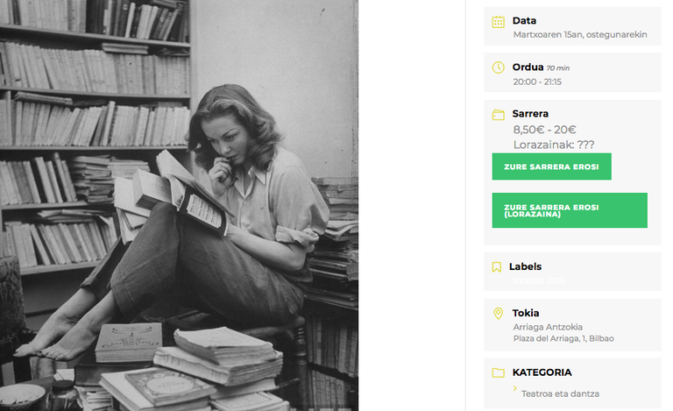Click the calendar icon beside Data
Image resolution: width=673 pixels, height=411 pixels.
(x=498, y=22)
